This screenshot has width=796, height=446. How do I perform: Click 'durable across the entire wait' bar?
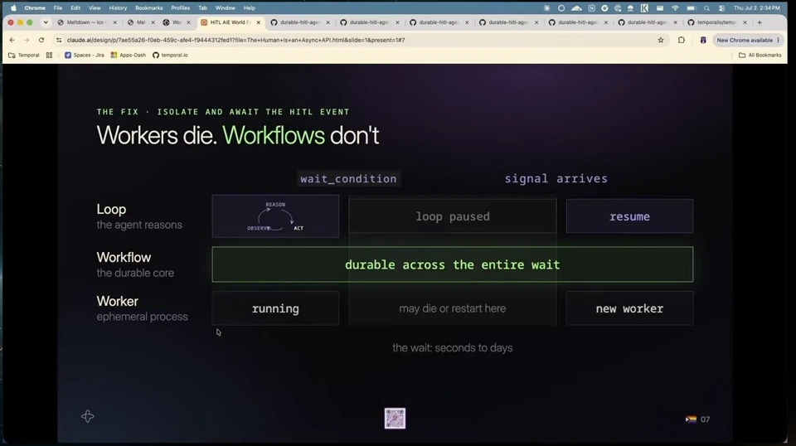(x=453, y=264)
